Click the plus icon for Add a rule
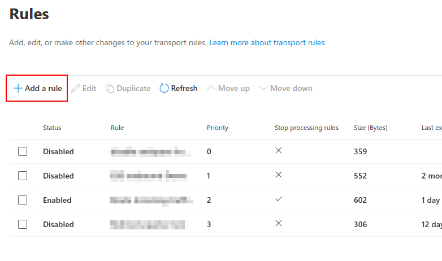Viewport: 442px width, 261px height. pos(18,88)
